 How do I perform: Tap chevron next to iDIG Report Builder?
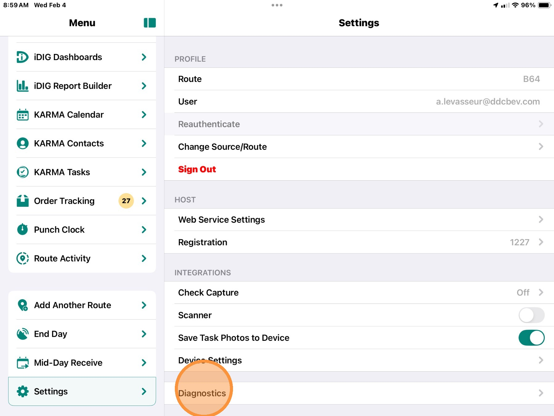(144, 86)
